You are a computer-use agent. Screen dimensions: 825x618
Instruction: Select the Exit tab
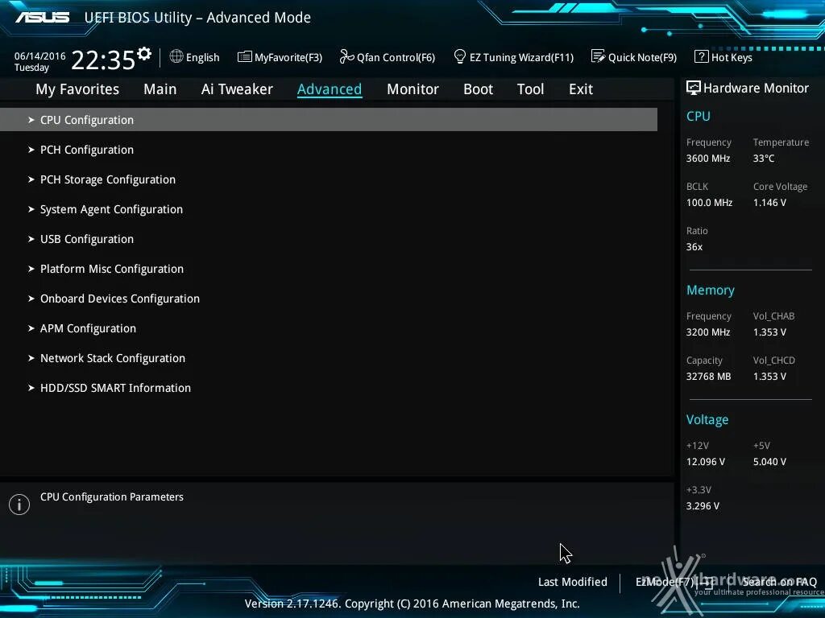point(581,89)
